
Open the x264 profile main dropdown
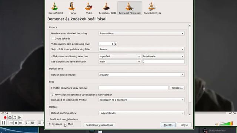point(120,62)
